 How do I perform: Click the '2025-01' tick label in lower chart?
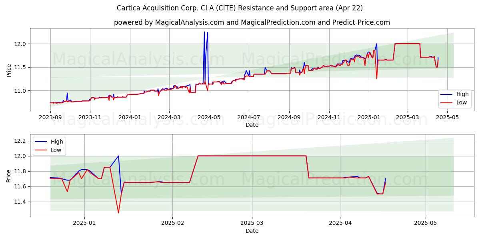click(84, 224)
